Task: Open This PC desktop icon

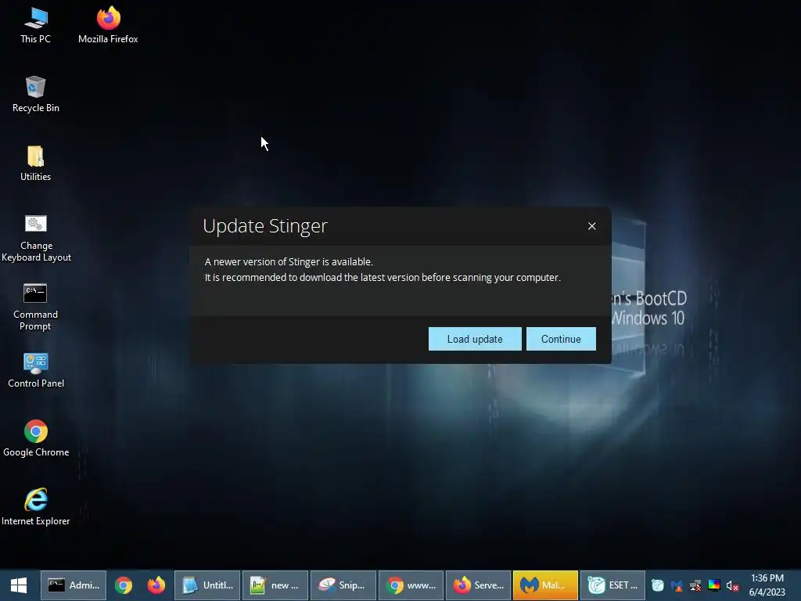Action: click(x=36, y=26)
